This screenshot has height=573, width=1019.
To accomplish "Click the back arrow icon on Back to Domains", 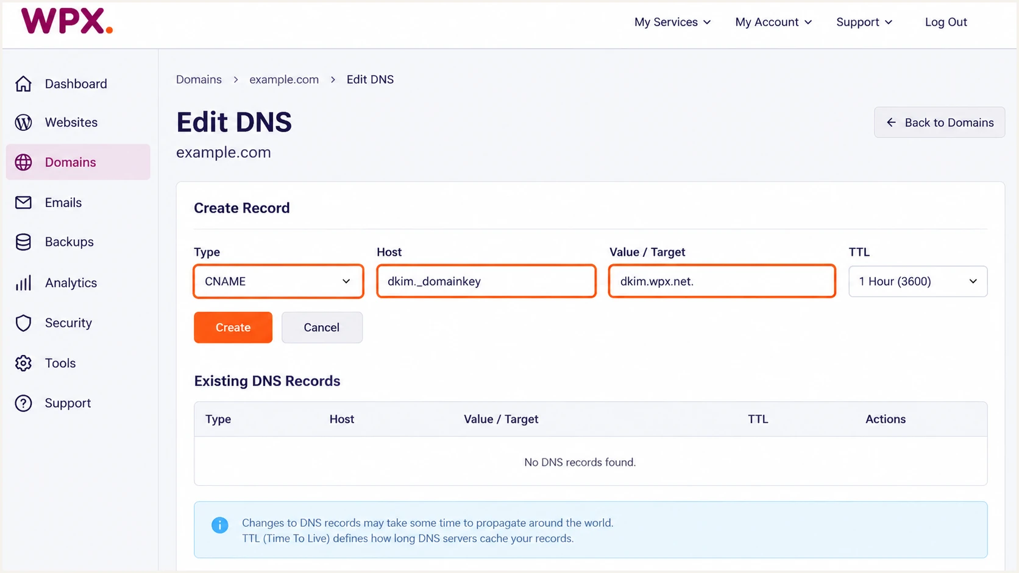I will 891,122.
